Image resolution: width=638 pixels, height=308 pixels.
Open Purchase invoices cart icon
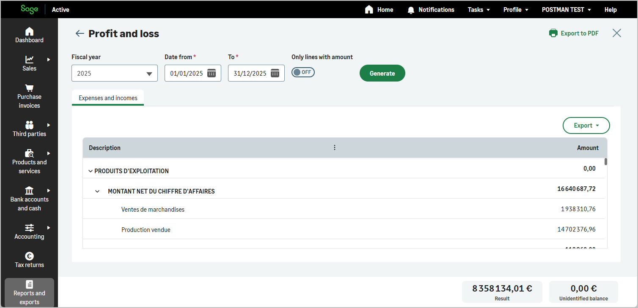point(29,88)
